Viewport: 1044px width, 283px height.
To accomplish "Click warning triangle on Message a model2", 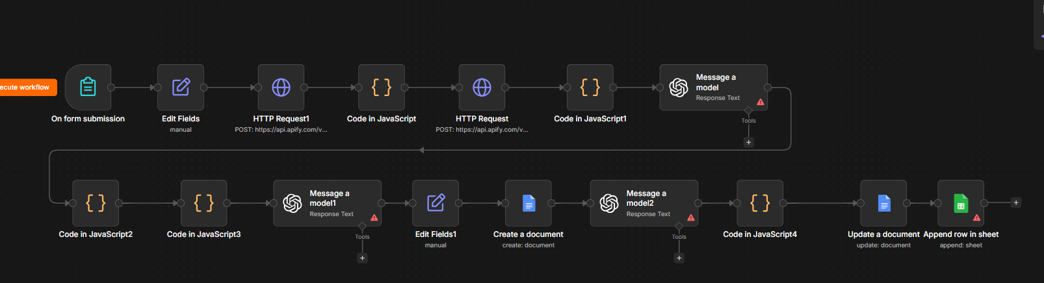I will 691,217.
